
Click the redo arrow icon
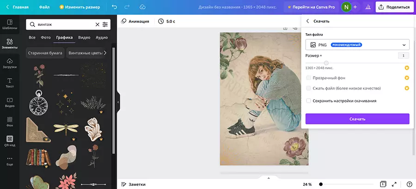point(127,7)
